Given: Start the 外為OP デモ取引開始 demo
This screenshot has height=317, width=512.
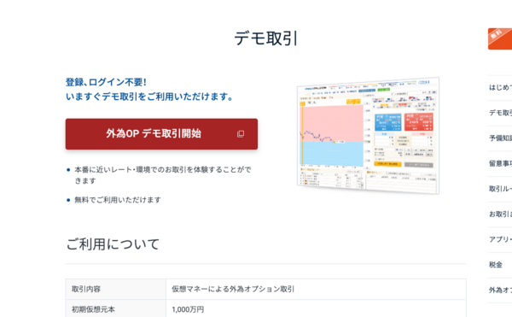Looking at the screenshot, I should tap(161, 134).
